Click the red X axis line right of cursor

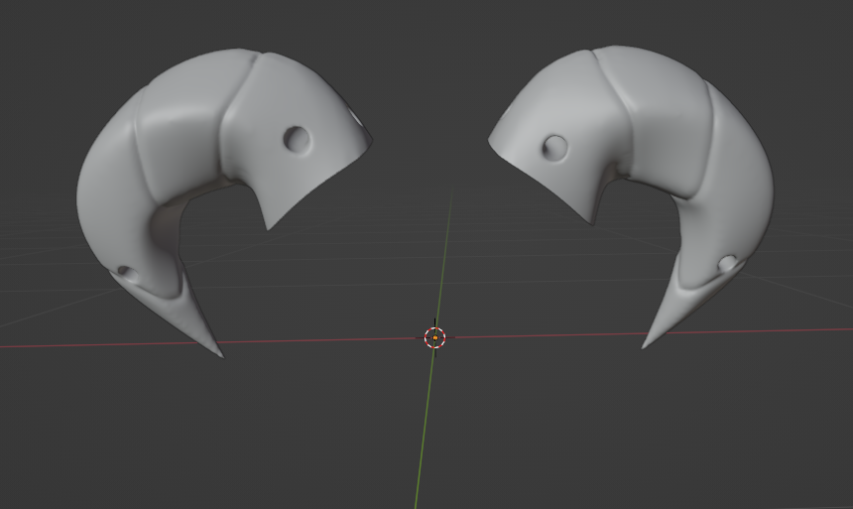click(x=555, y=335)
